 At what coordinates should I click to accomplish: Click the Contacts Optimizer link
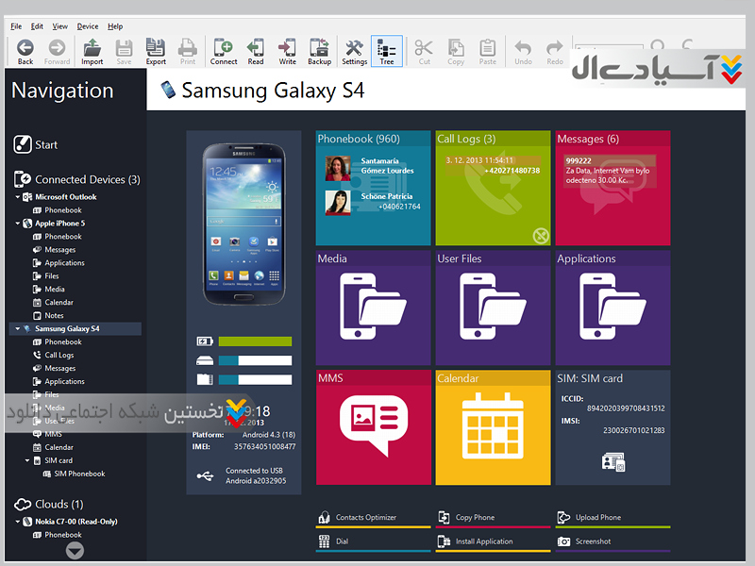(365, 518)
